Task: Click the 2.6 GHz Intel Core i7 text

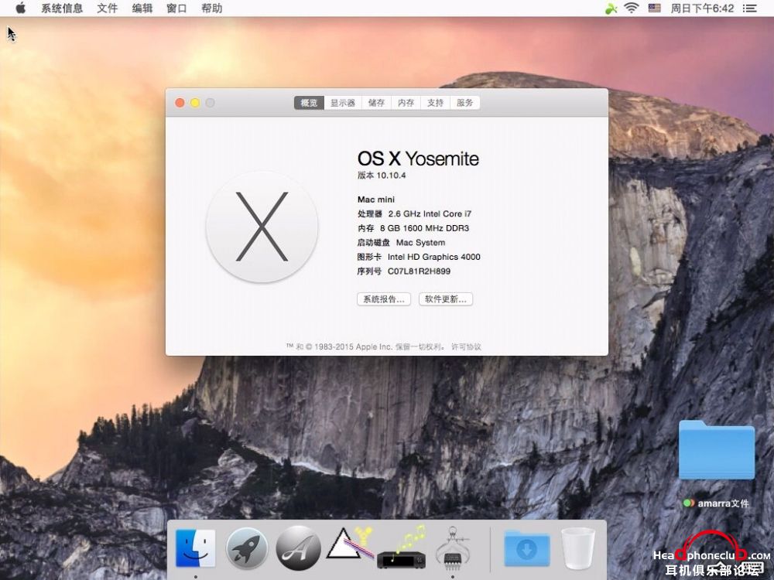Action: coord(430,213)
